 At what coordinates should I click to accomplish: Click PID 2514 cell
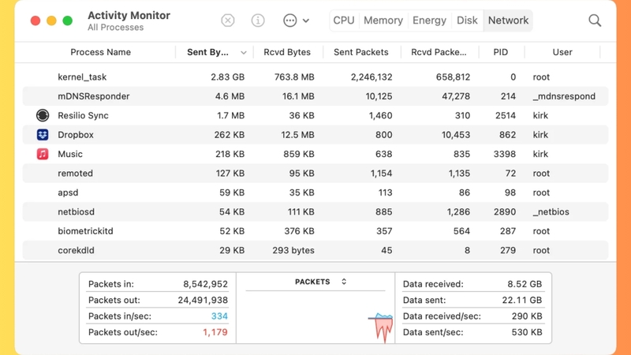point(506,115)
